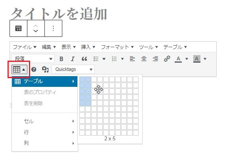Insert a numbered list
This screenshot has height=161, width=229.
tap(114, 59)
